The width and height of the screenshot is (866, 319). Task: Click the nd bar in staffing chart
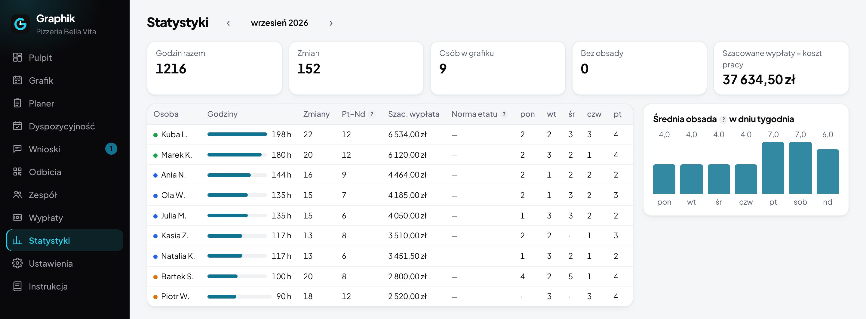(827, 171)
